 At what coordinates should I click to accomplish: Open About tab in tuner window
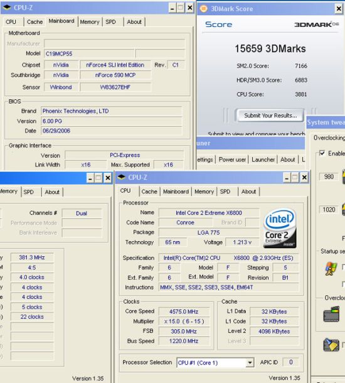point(288,159)
